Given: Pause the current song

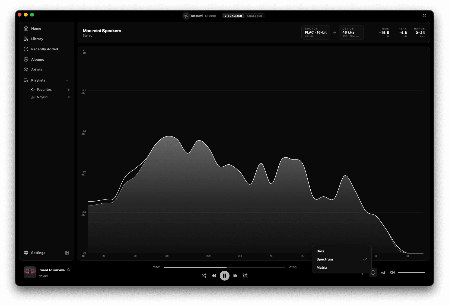Looking at the screenshot, I should tap(225, 276).
